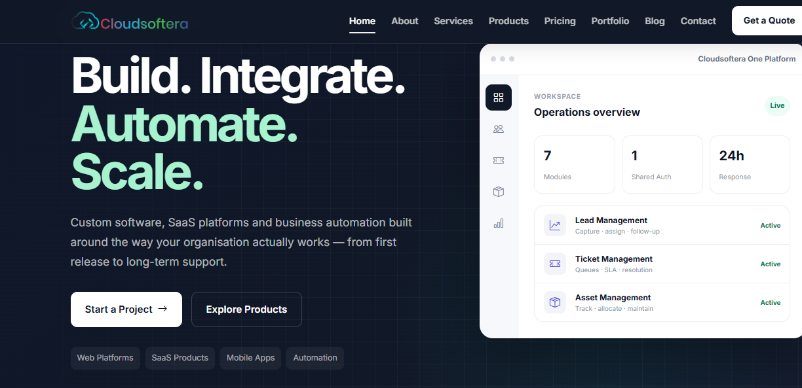Open the Pricing page
The width and height of the screenshot is (802, 388).
(560, 21)
